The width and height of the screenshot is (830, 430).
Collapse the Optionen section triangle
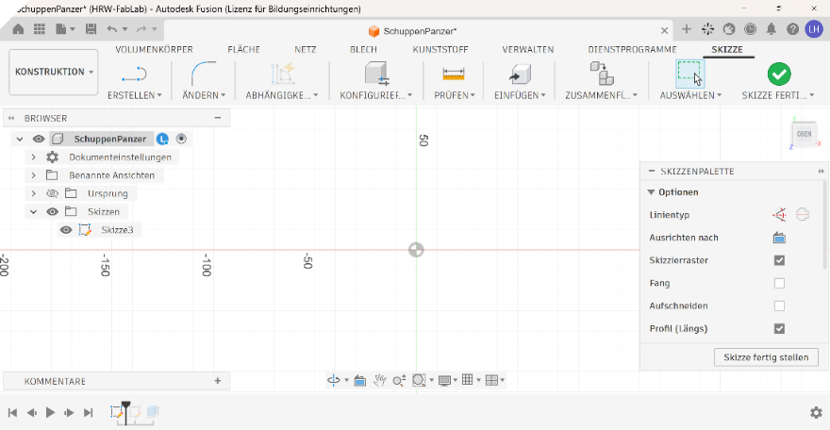651,192
